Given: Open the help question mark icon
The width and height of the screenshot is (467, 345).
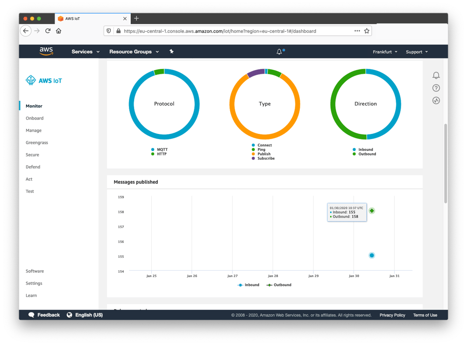Looking at the screenshot, I should point(436,88).
